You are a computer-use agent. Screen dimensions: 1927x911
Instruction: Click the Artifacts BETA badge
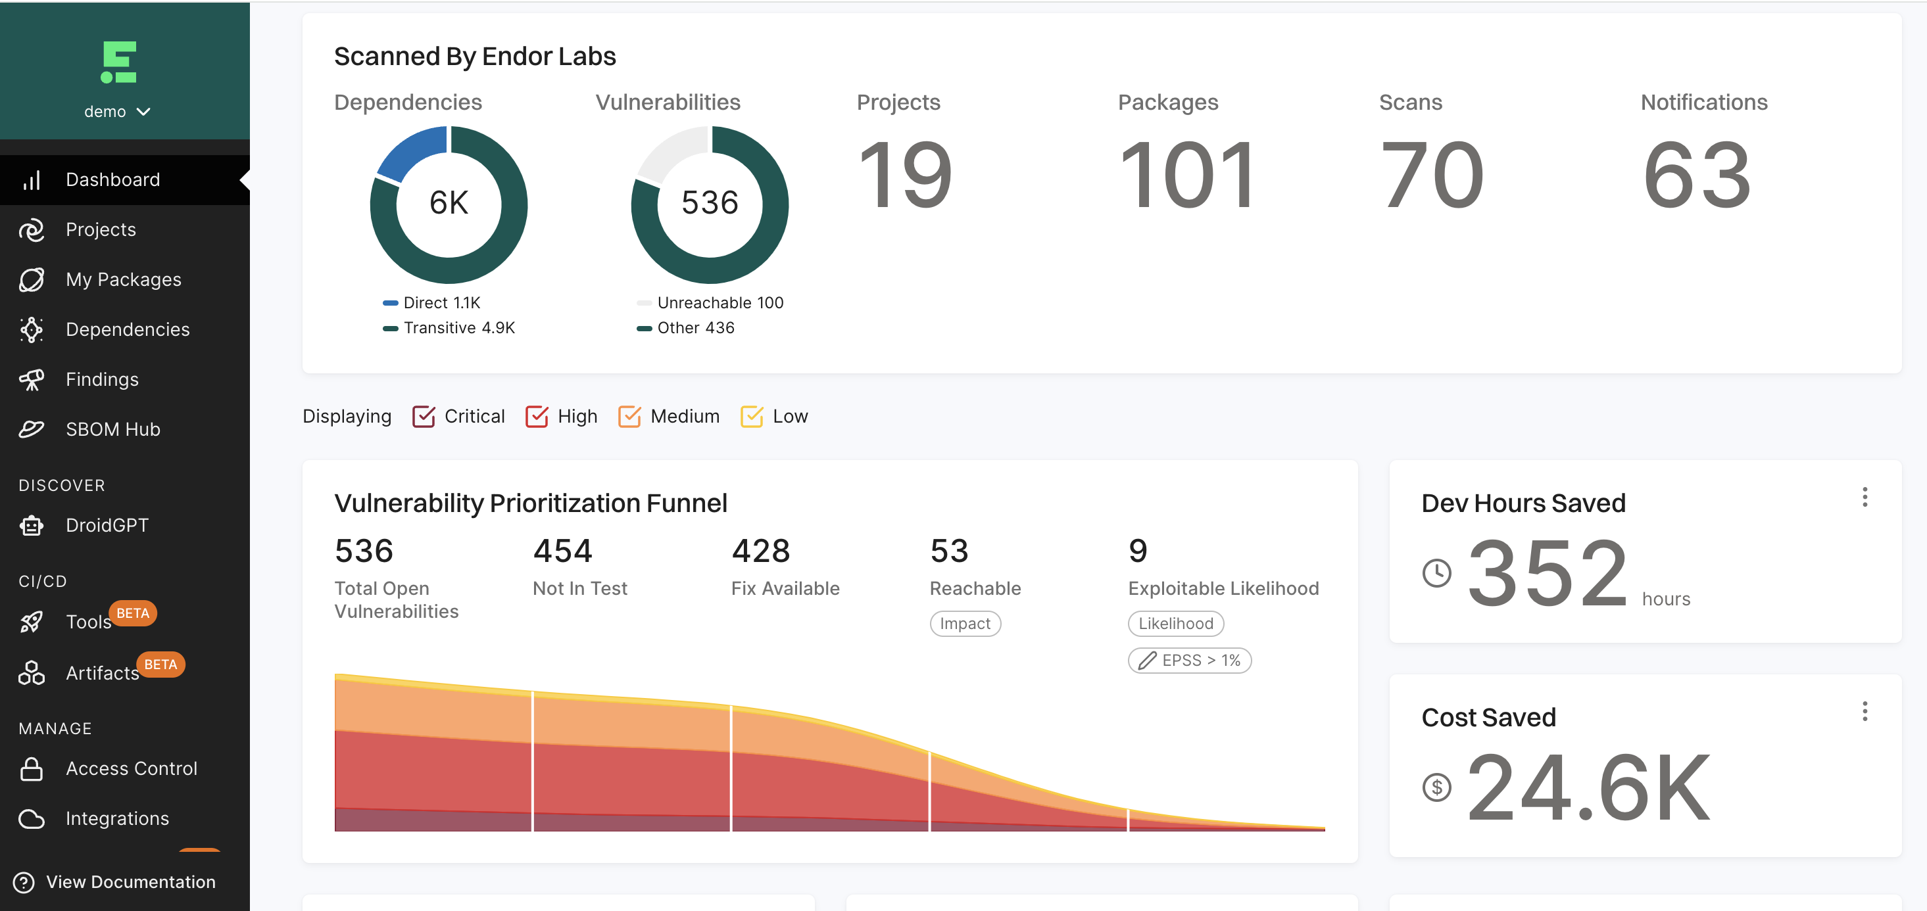(x=161, y=665)
